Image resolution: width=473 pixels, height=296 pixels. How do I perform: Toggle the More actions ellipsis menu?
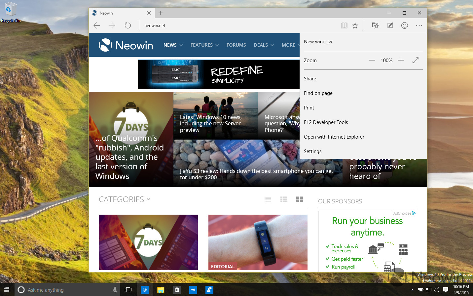point(419,25)
